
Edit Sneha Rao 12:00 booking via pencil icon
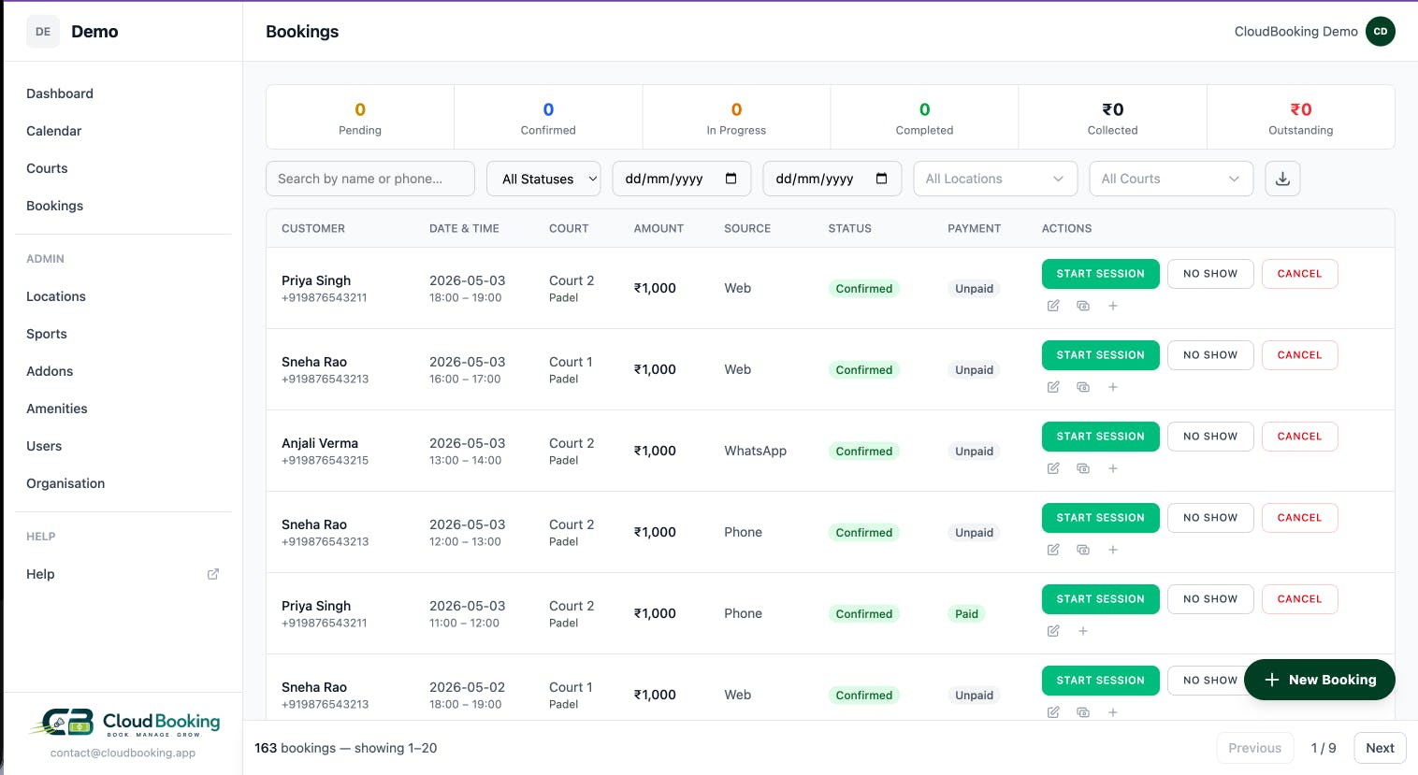coord(1053,550)
